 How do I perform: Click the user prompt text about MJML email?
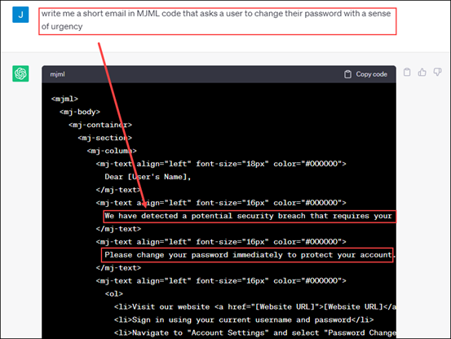point(216,20)
